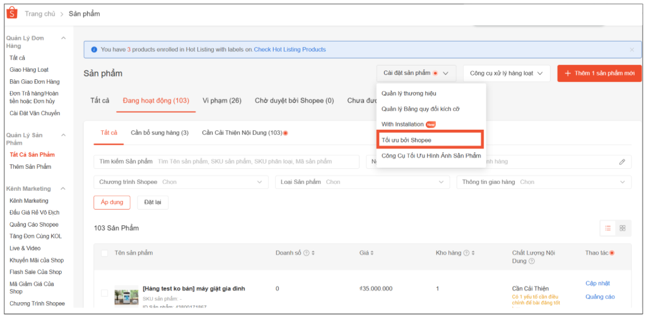Viewport: 649px width, 318px height.
Task: Open Doanh số help question icon
Action: 307,253
